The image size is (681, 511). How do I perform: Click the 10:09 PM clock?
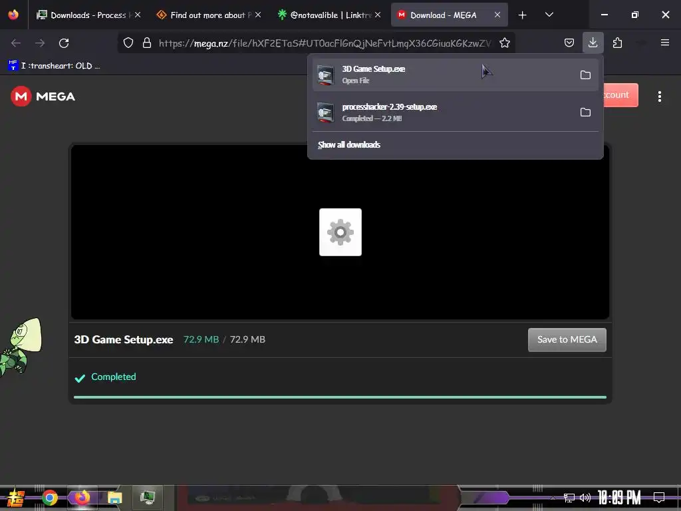tap(619, 498)
